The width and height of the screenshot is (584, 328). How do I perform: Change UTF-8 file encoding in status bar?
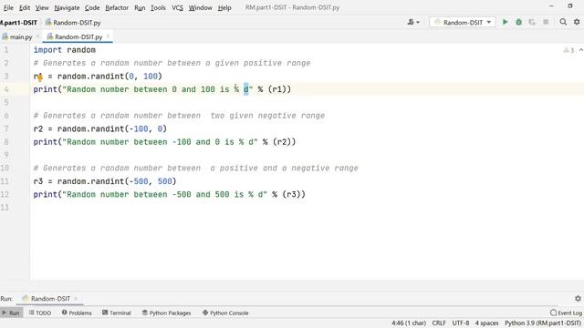click(x=461, y=323)
